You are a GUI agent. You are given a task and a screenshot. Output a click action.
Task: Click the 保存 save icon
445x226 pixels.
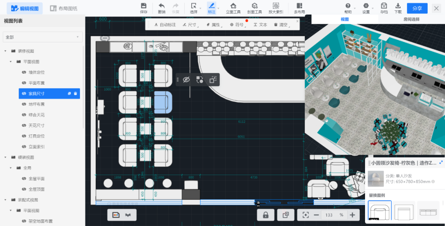(x=144, y=6)
